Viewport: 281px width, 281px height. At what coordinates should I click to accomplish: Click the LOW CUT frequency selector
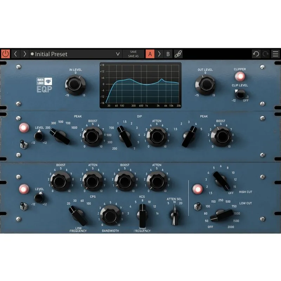coord(222,215)
